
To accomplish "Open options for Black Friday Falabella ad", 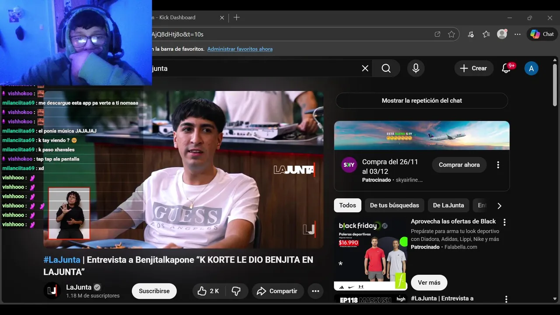I will tap(504, 222).
